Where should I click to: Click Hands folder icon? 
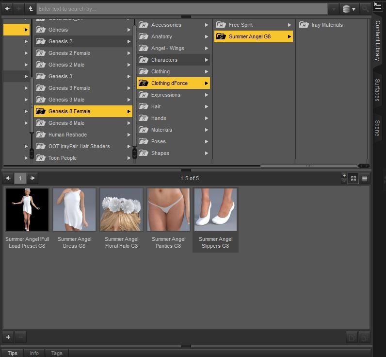(143, 119)
